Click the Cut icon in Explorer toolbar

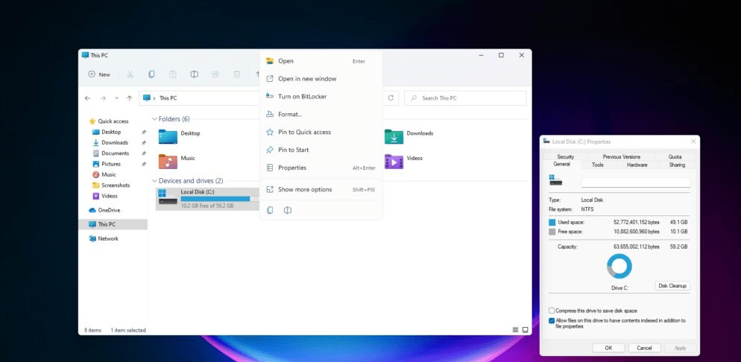click(130, 74)
